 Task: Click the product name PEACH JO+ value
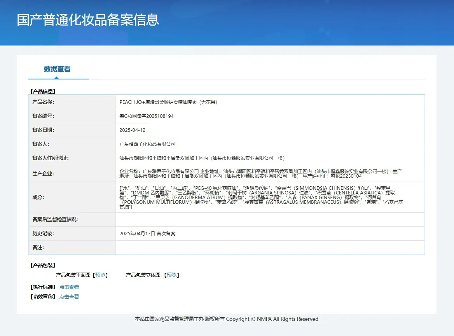coord(168,102)
